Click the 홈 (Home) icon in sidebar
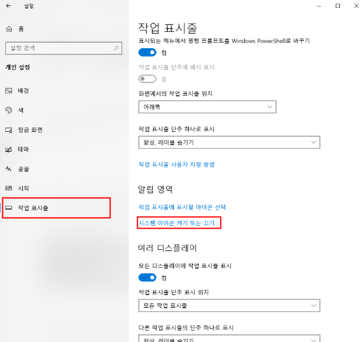Image resolution: width=364 pixels, height=342 pixels. coord(8,29)
